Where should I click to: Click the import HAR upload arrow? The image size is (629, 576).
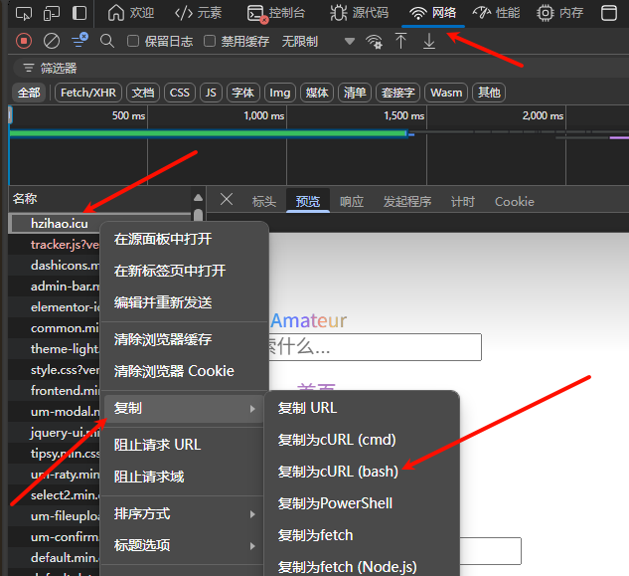pyautogui.click(x=401, y=41)
